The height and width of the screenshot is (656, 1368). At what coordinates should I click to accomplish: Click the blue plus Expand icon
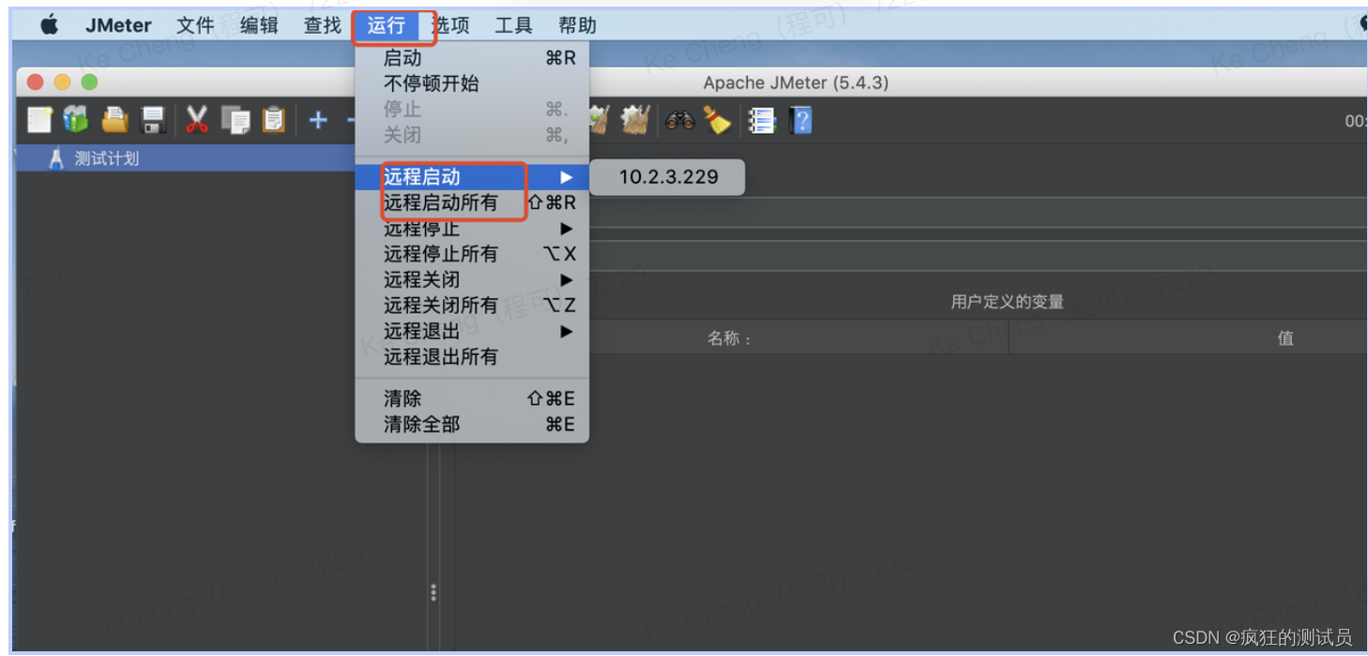click(319, 120)
